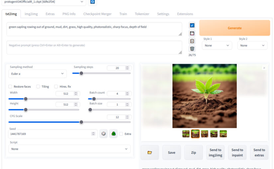Select the third gallery thumbnail
The image size is (274, 169).
coord(205,134)
